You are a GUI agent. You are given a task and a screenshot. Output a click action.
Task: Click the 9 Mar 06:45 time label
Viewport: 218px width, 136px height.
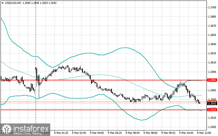tap(133, 133)
